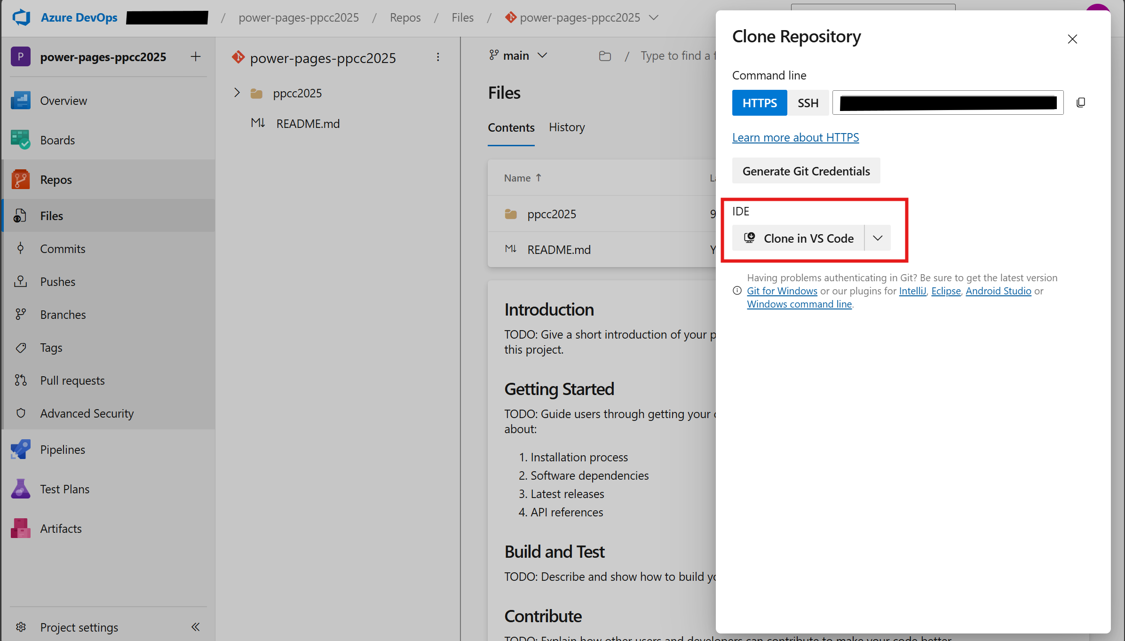Screen dimensions: 1125x641
Task: Open Learn more about HTTPS link
Action: click(x=795, y=137)
